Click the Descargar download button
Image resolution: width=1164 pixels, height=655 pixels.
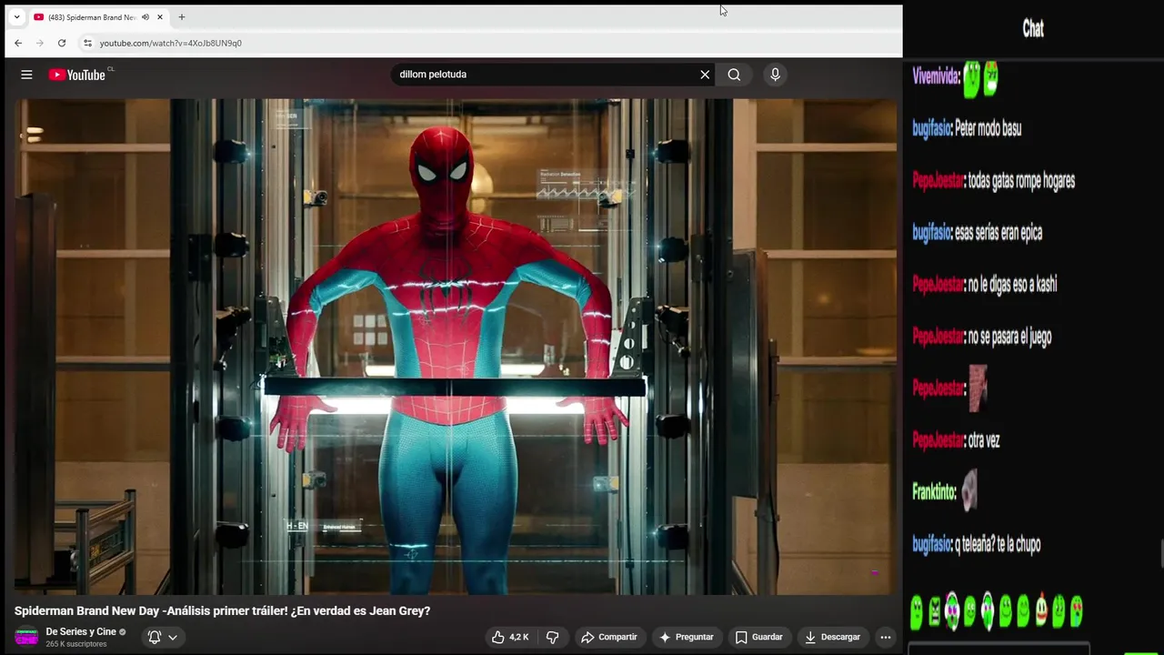point(832,637)
